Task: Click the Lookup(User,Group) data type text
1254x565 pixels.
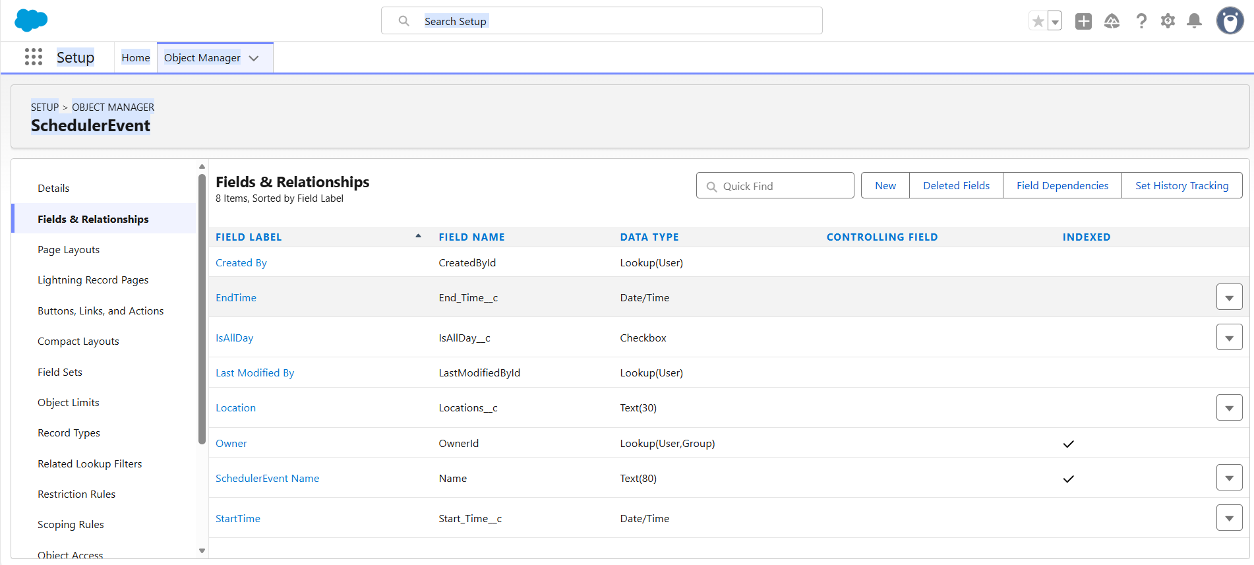Action: pyautogui.click(x=668, y=444)
